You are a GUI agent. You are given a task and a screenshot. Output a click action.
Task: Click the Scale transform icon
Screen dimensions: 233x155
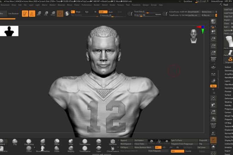(x=46, y=13)
